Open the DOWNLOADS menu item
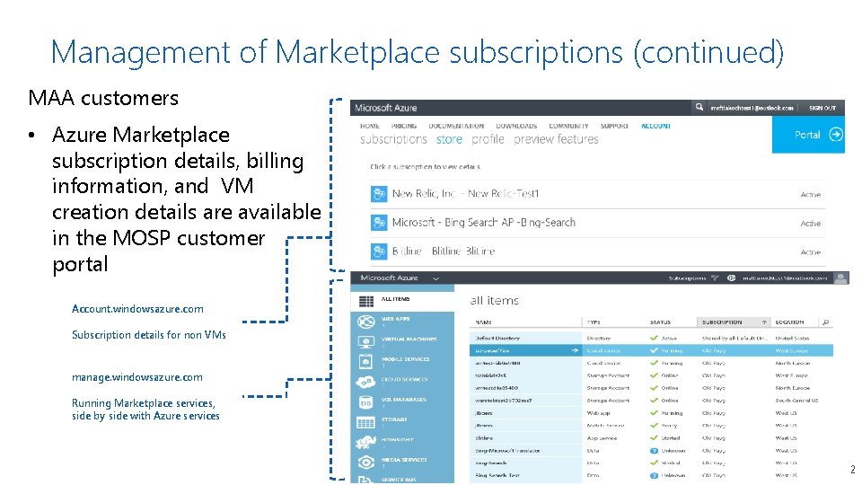862x485 pixels. point(516,126)
